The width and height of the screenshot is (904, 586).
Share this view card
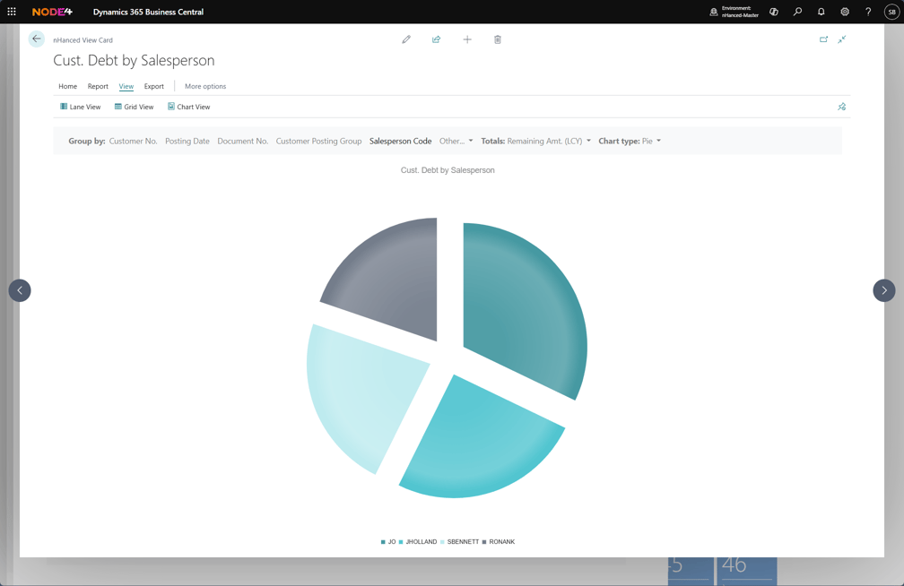click(x=437, y=39)
